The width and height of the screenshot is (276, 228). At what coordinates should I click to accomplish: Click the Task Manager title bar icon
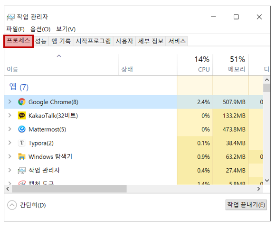click(x=10, y=17)
